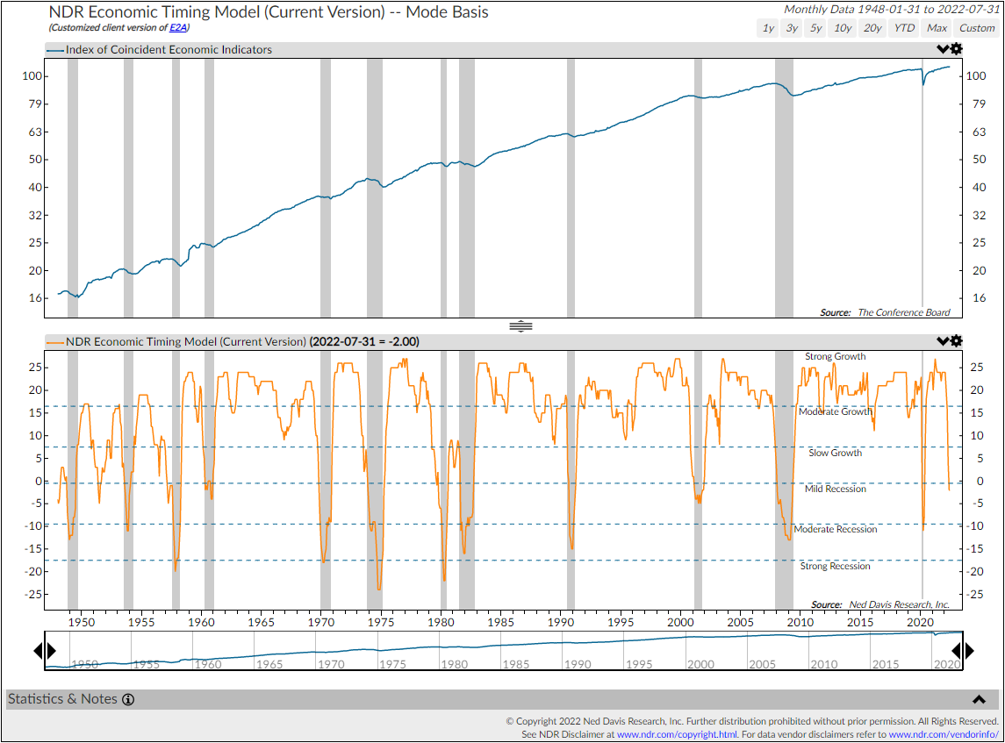Click the 2022-07-31 = -2.00 value
1005x743 pixels.
[x=365, y=341]
